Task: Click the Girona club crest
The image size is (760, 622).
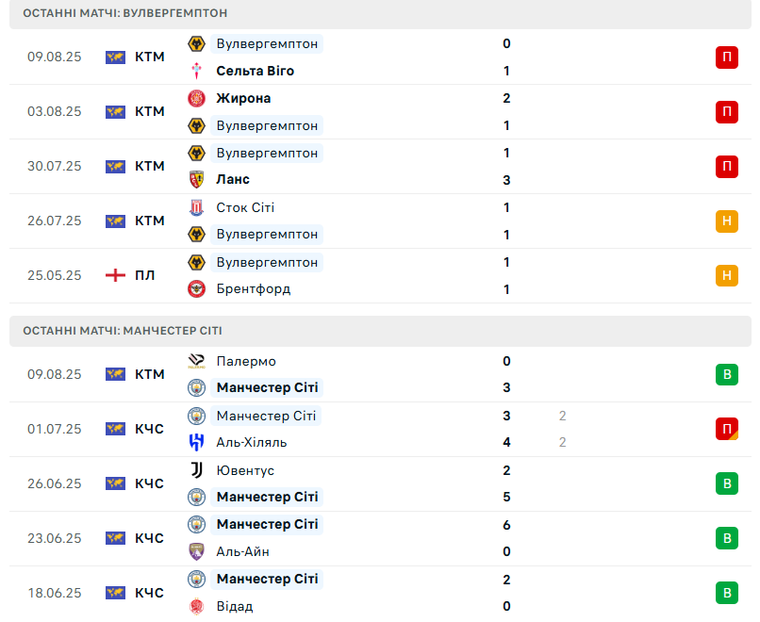Action: pyautogui.click(x=196, y=98)
